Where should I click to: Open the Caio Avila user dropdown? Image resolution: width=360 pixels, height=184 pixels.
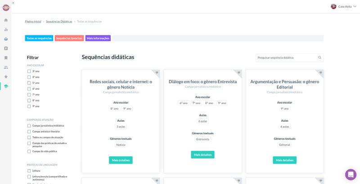pyautogui.click(x=344, y=6)
